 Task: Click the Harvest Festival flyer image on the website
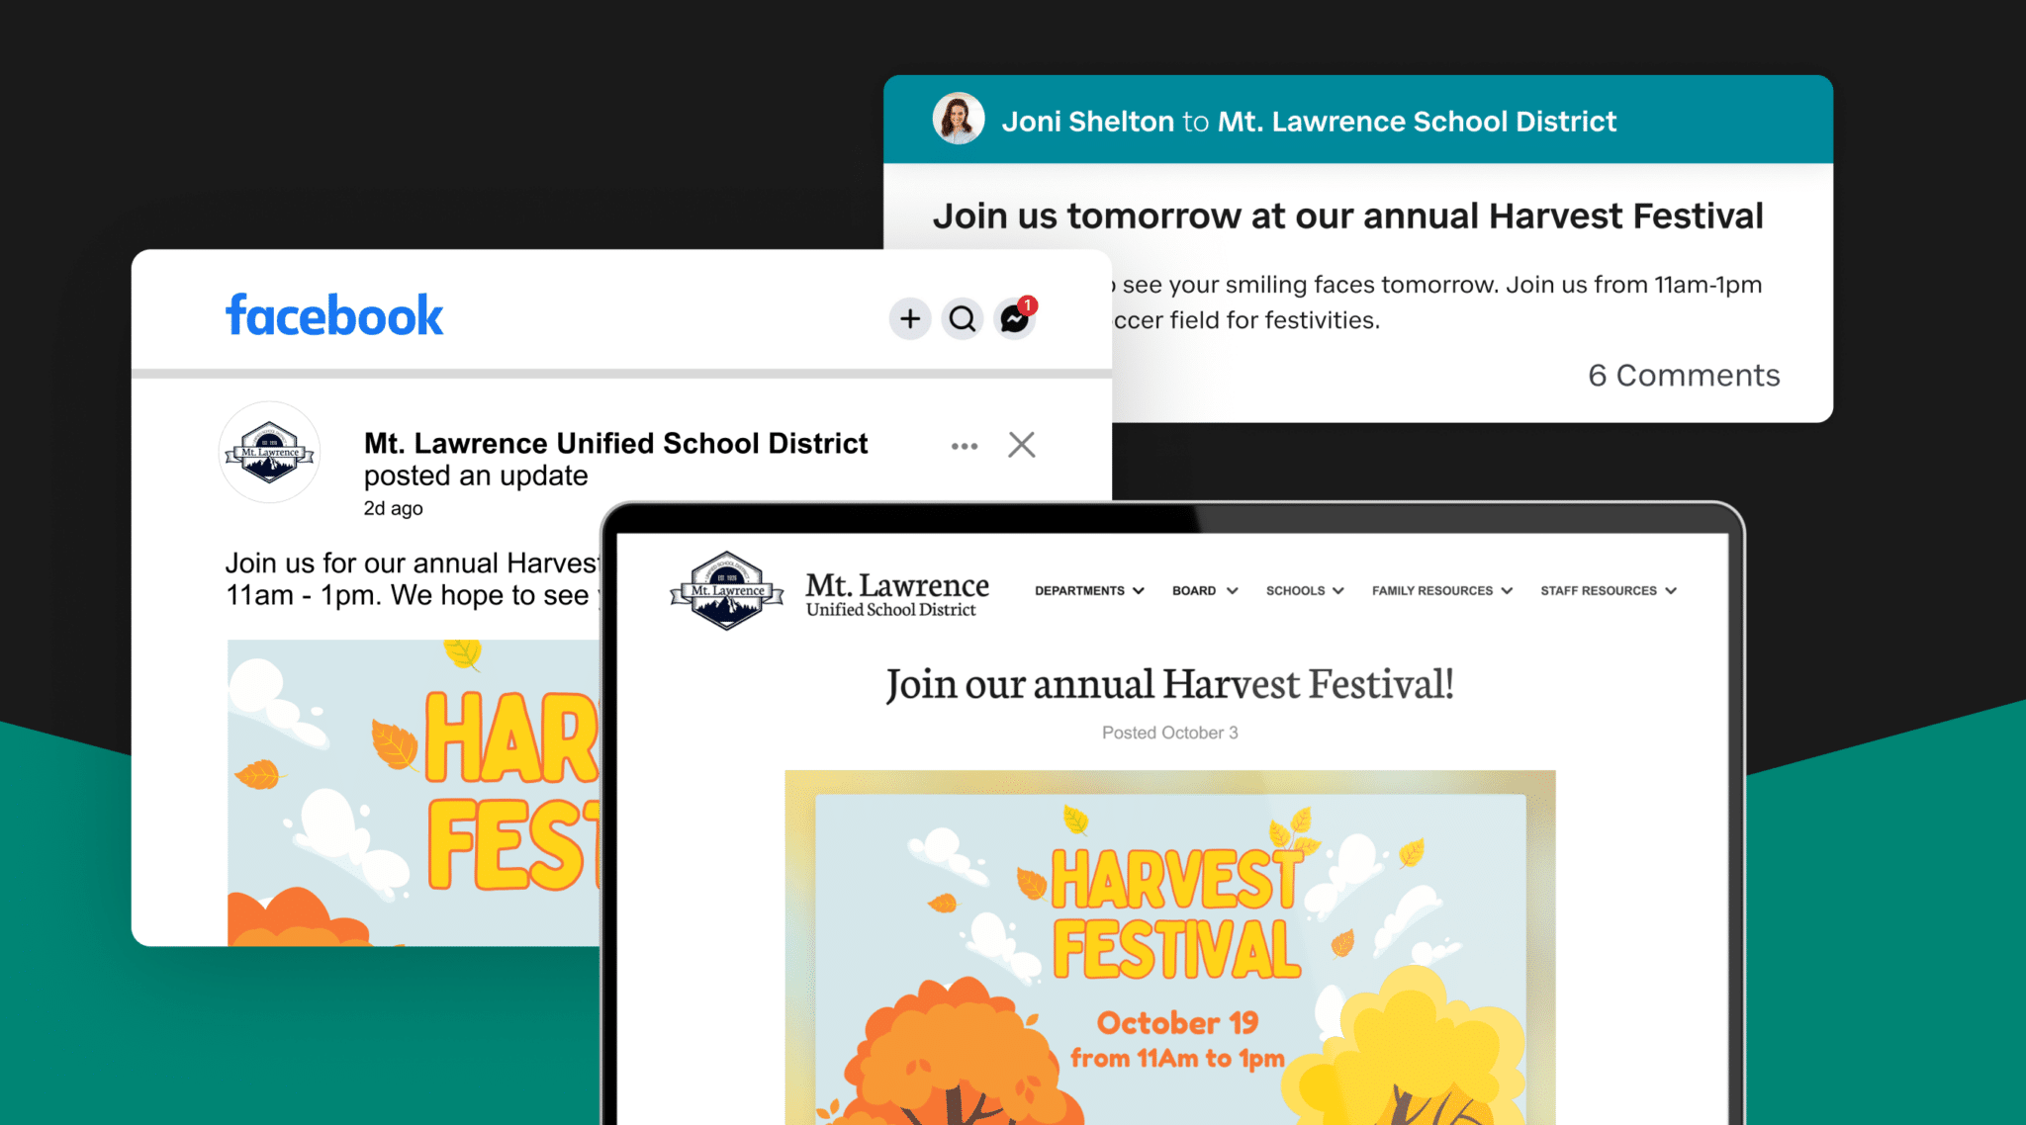tap(1169, 939)
